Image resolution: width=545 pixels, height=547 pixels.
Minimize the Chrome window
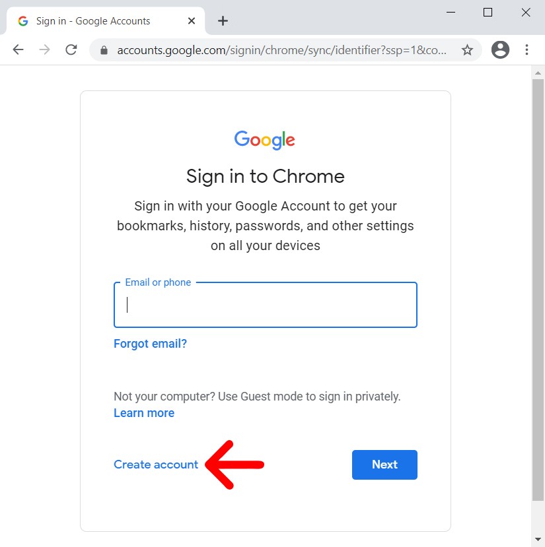[451, 12]
